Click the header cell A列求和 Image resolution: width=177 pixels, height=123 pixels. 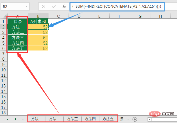[38, 21]
